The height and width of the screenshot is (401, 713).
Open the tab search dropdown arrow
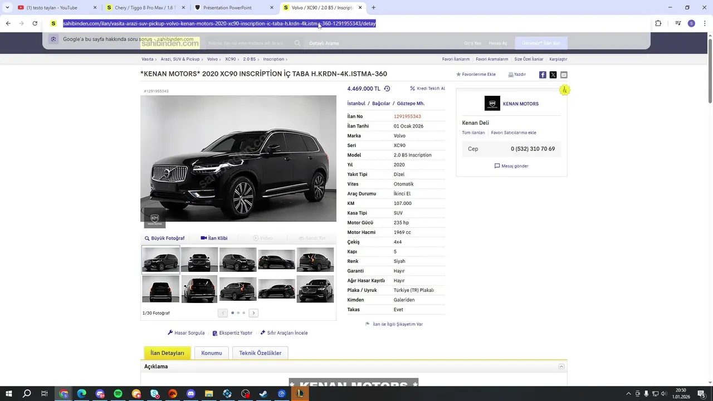click(x=7, y=8)
